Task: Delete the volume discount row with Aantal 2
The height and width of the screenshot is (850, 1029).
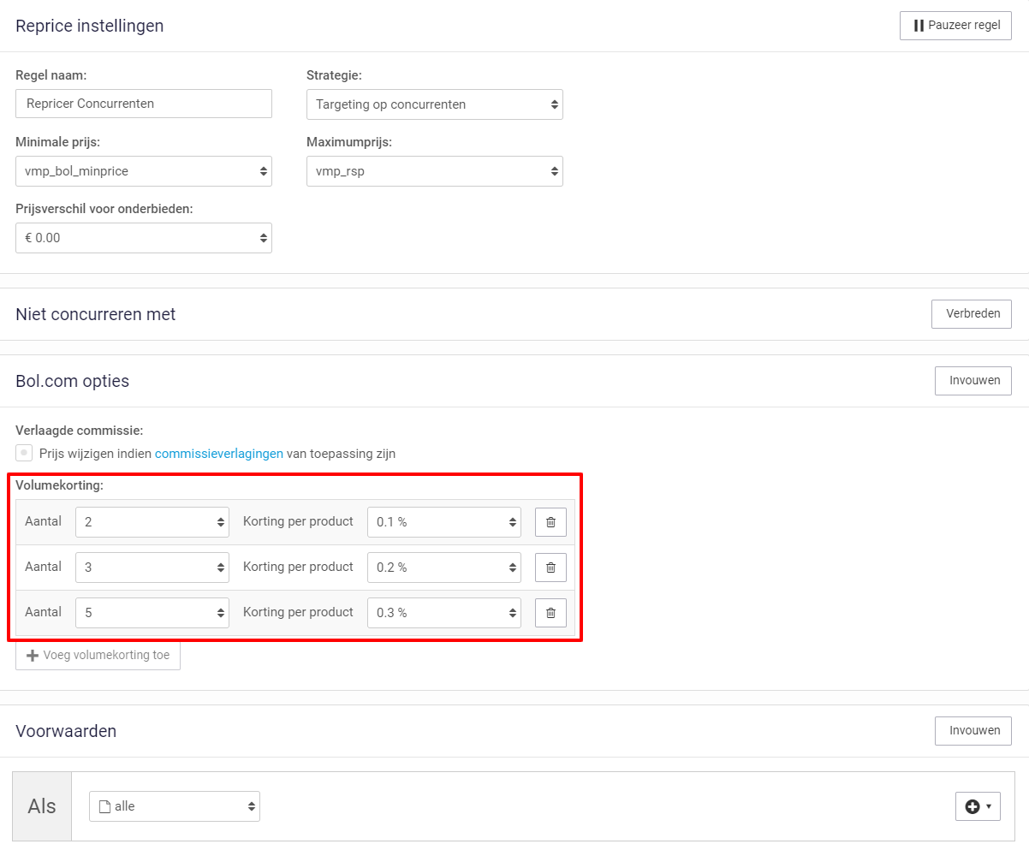Action: point(550,522)
